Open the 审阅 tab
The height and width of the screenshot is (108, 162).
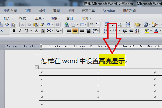pos(56,11)
